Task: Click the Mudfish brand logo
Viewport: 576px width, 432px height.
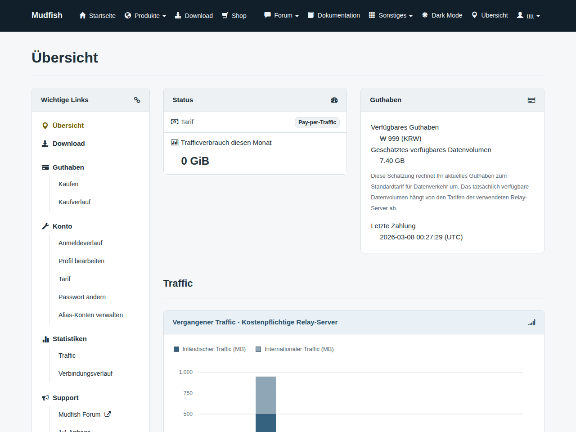Action: (47, 15)
